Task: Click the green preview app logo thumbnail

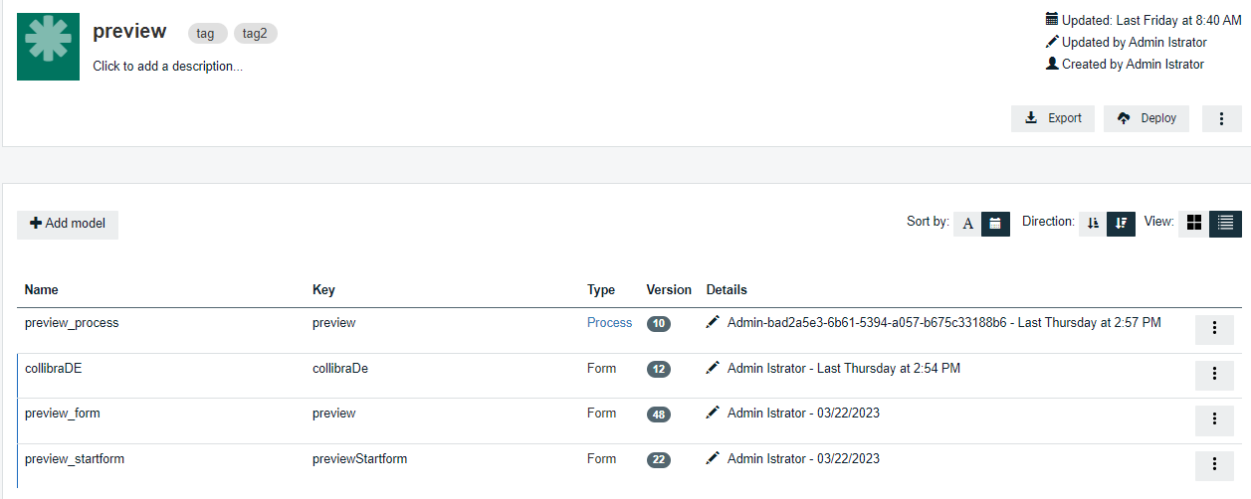Action: click(48, 47)
